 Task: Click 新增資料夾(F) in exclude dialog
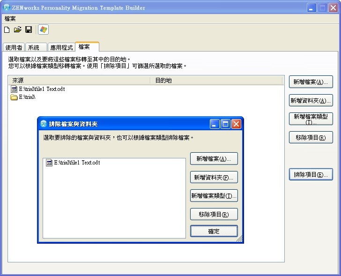[214, 177]
